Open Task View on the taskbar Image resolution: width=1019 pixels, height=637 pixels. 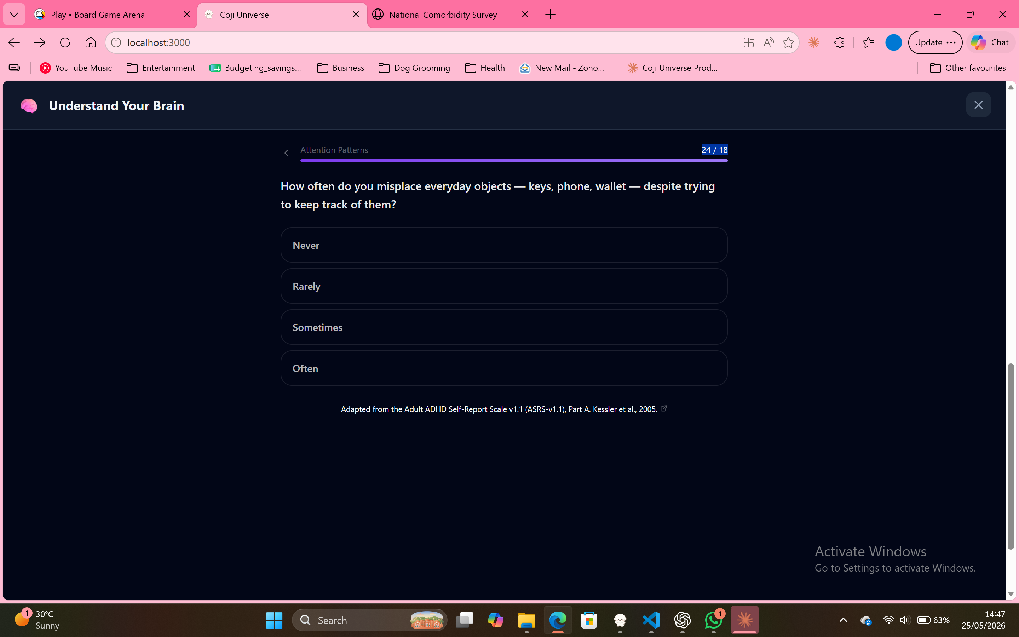(465, 620)
